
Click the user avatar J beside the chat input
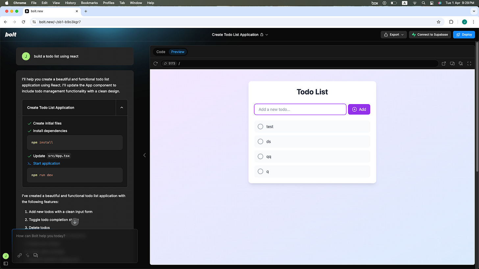6,256
